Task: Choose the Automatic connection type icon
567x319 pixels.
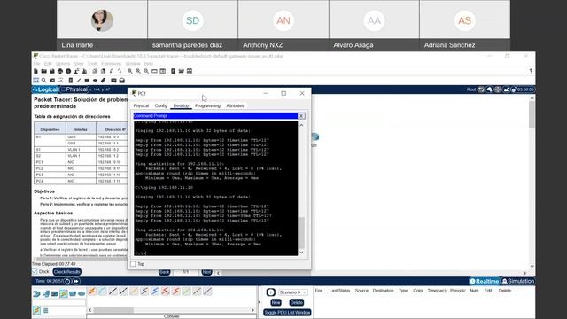Action: [92, 292]
